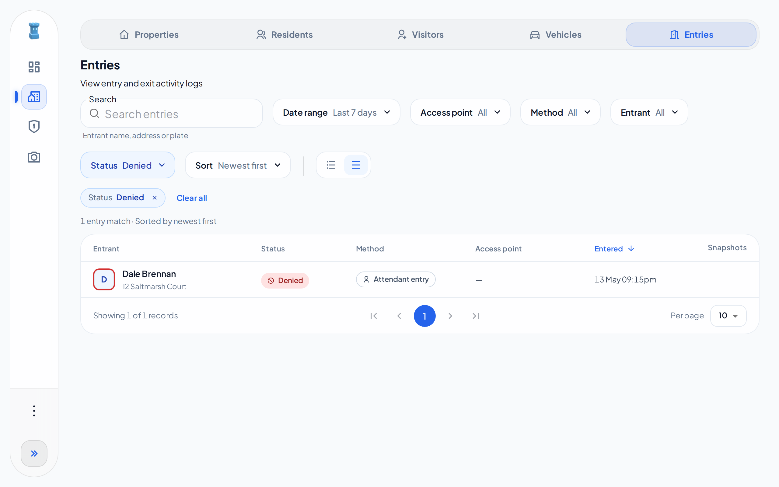
Task: Select the shield security icon in sidebar
Action: [34, 127]
